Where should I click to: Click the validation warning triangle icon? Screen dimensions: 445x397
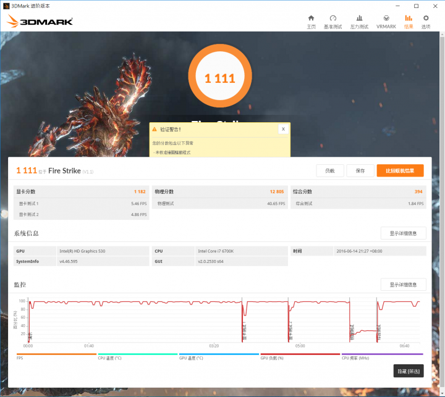tap(155, 129)
